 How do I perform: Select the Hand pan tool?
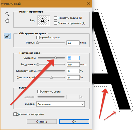7,20
